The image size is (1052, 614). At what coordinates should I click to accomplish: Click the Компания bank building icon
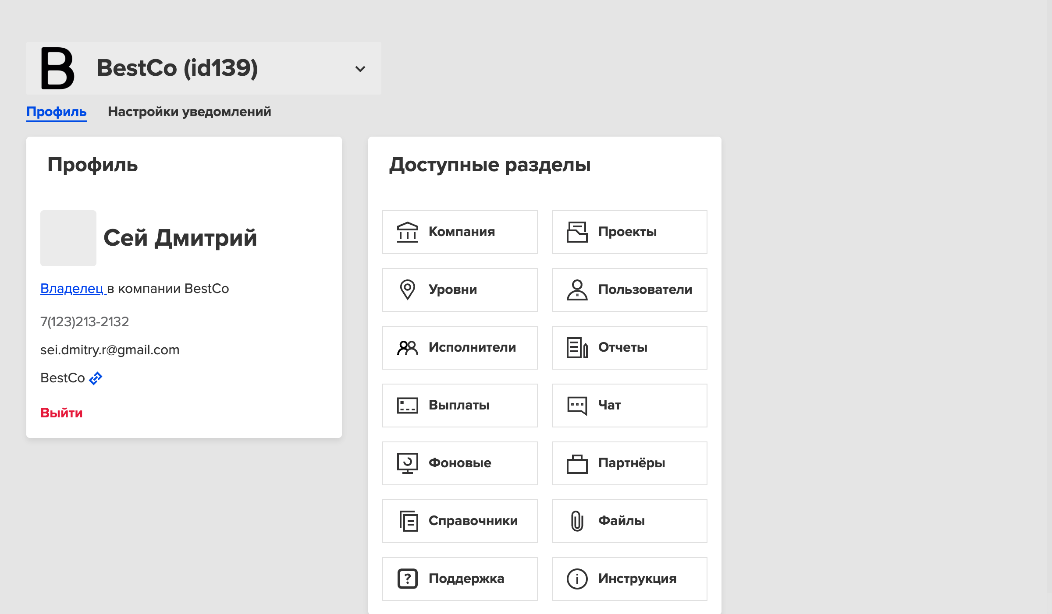click(407, 232)
